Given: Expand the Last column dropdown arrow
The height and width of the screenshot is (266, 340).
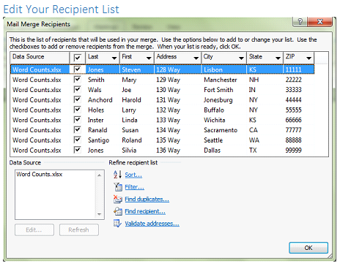Looking at the screenshot, I should 114,58.
